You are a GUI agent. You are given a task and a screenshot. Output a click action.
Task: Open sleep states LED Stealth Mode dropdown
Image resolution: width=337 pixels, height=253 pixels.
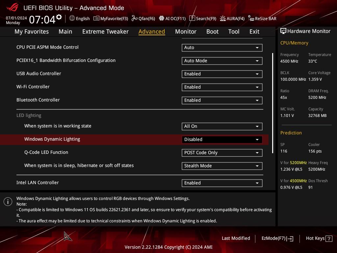coord(222,166)
